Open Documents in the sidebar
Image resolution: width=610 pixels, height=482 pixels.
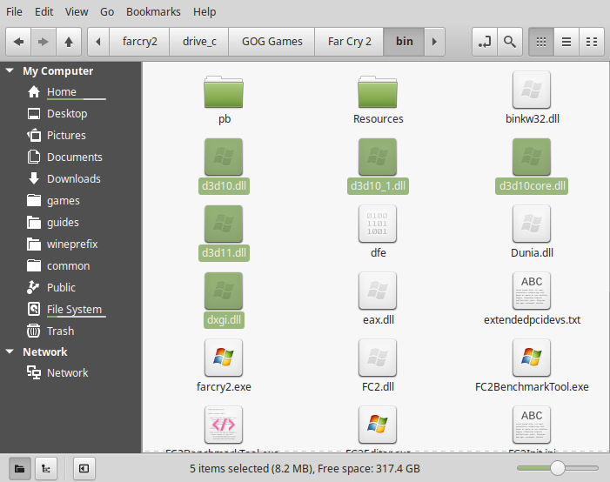pyautogui.click(x=74, y=157)
